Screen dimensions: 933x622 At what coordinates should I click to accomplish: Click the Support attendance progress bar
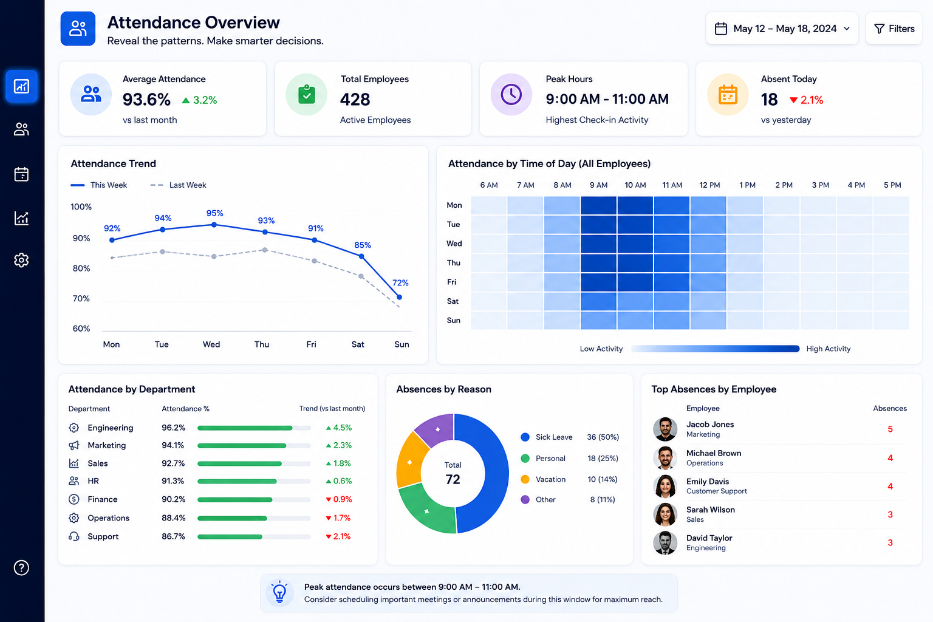point(254,536)
